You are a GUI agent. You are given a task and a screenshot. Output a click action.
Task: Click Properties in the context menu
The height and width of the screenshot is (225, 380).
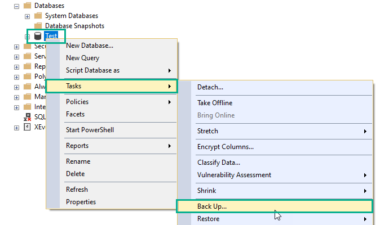coord(81,202)
